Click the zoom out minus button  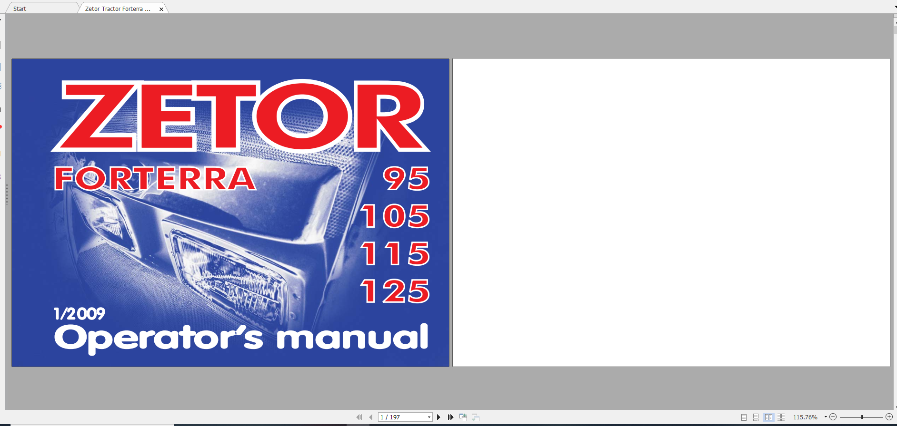[x=833, y=417]
